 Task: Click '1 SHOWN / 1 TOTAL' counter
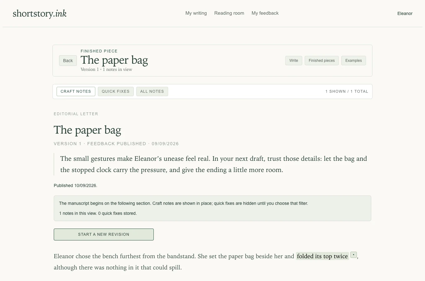pyautogui.click(x=347, y=91)
